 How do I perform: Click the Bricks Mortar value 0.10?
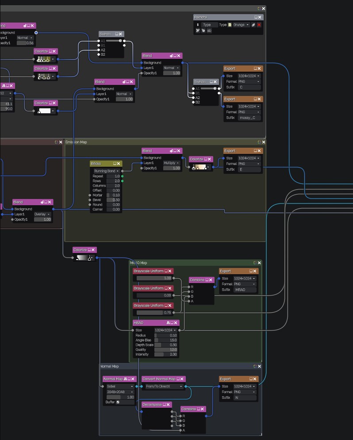[113, 195]
